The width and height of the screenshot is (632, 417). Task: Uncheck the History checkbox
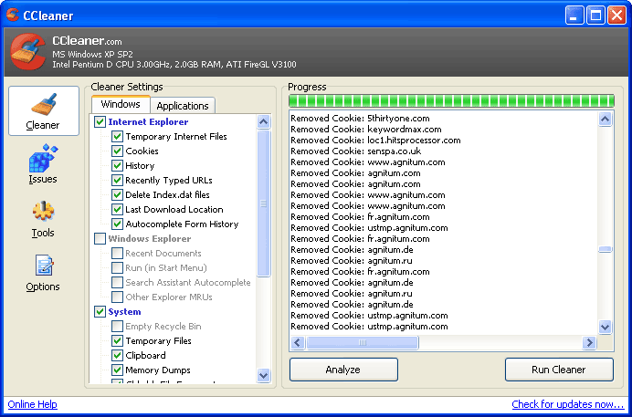pyautogui.click(x=117, y=165)
